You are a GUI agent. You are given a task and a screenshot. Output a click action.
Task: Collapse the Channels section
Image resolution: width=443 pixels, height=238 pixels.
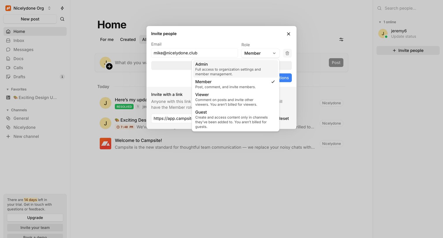pyautogui.click(x=16, y=110)
